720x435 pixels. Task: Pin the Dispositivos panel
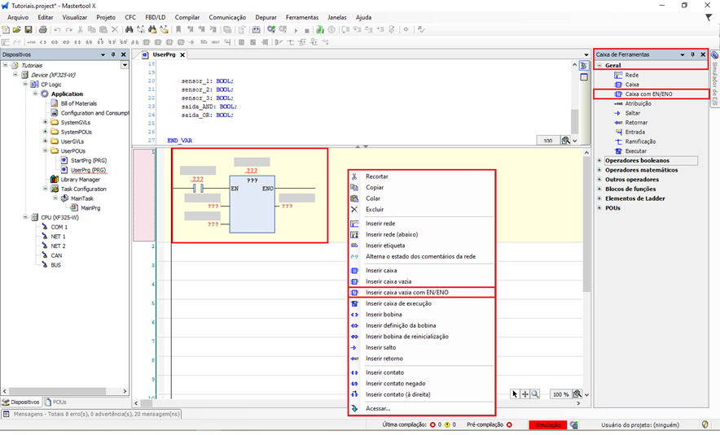[x=113, y=54]
